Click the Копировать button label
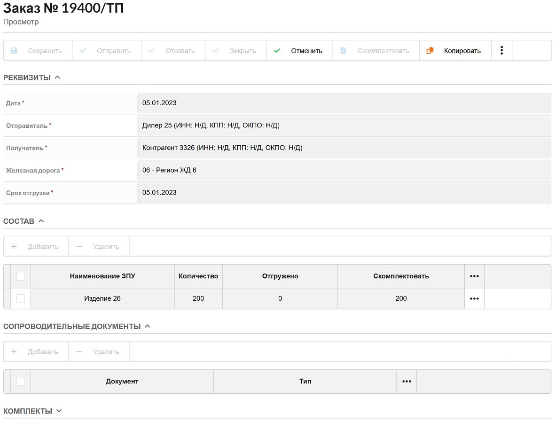This screenshot has width=556, height=423. (x=462, y=51)
